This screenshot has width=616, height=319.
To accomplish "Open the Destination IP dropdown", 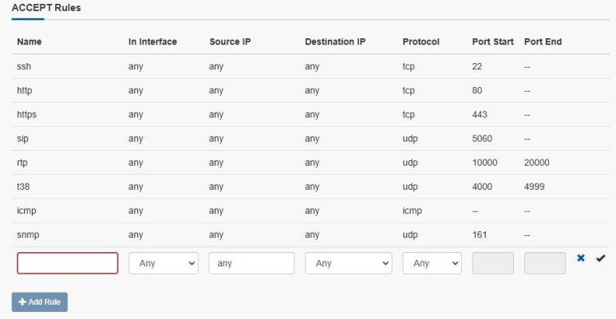I will coord(349,263).
